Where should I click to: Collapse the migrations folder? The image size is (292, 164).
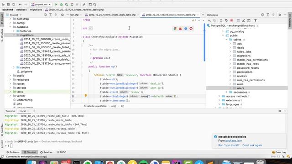[14, 35]
